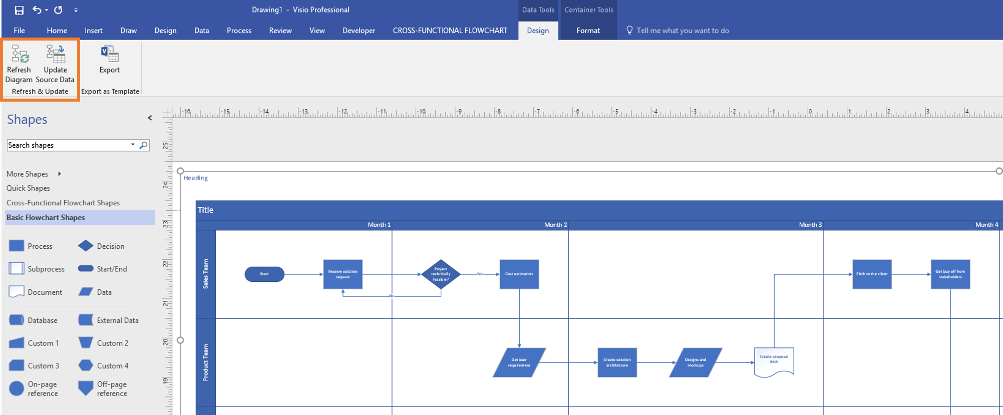Select the Basic Flowchart Shapes stencil
Screen dimensions: 1003x415
point(80,217)
